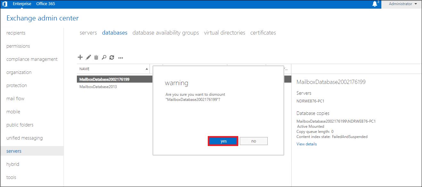
Task: Click the delete trash can icon
Action: point(96,57)
